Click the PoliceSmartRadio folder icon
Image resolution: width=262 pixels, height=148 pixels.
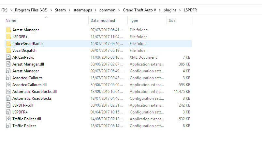(x=8, y=43)
